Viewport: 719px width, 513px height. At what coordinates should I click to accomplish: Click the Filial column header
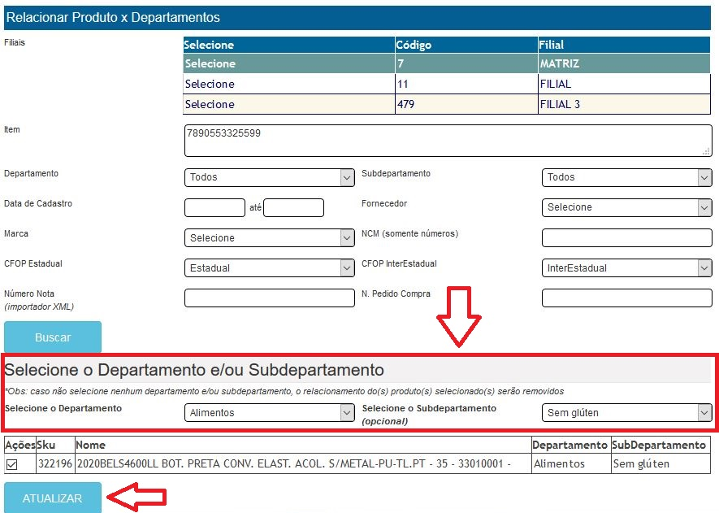tap(624, 45)
